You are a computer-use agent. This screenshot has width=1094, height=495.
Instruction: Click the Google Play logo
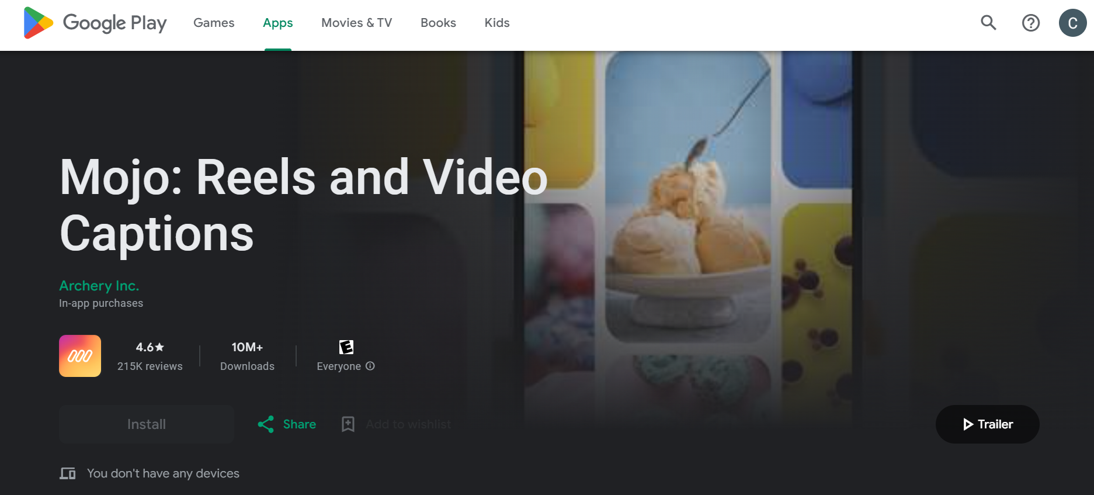(95, 23)
